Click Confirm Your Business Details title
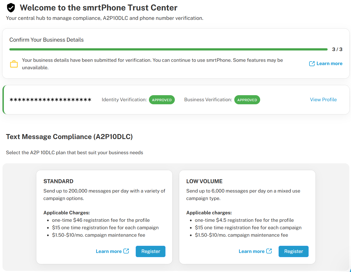Screen dimensions: 351x272 (47, 40)
